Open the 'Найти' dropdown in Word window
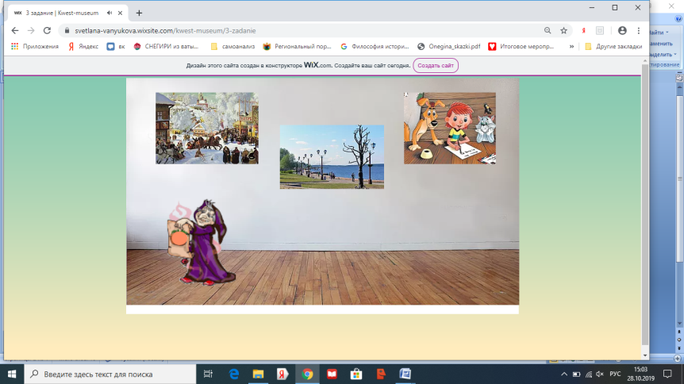684x384 pixels. [x=659, y=33]
